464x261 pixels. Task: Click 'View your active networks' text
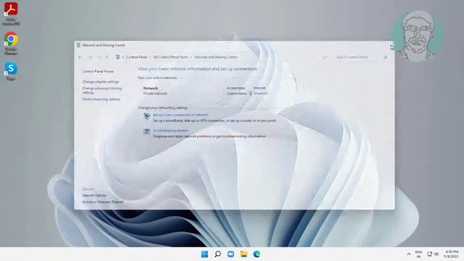click(157, 78)
